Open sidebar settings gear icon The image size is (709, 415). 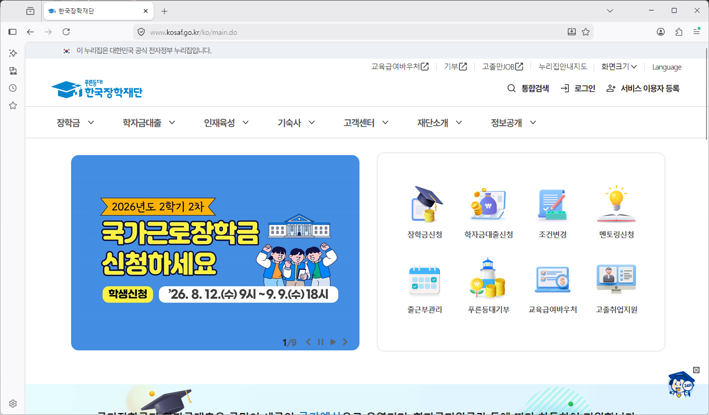(x=13, y=403)
